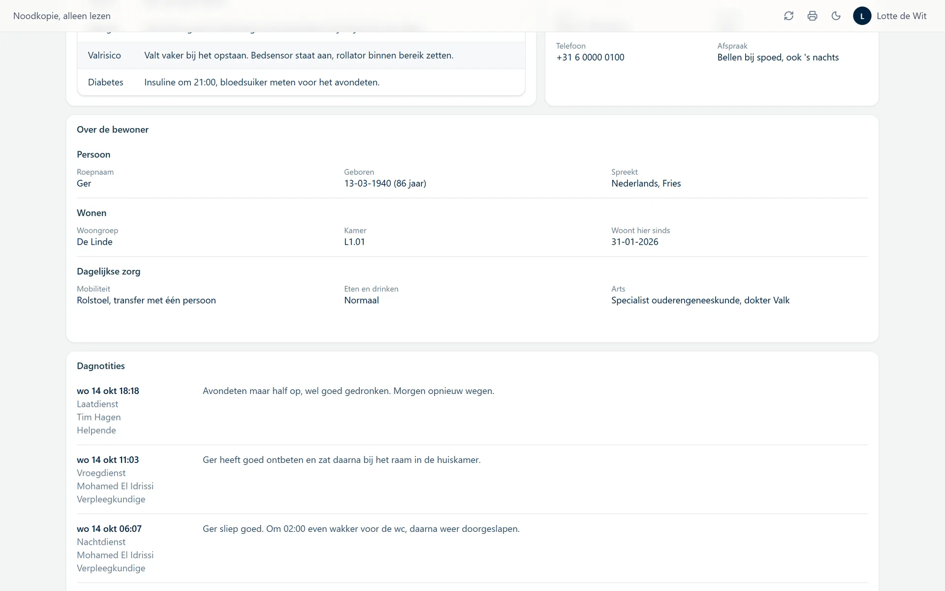
Task: Click the Helpende role label
Action: (96, 430)
